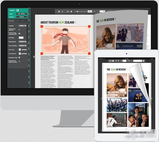Click 'The Year in Review' heading on desktop
The width and height of the screenshot is (159, 142).
pos(105,20)
